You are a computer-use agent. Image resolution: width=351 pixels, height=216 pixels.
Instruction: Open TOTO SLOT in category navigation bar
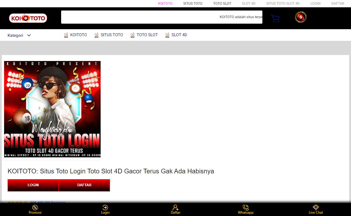(147, 35)
